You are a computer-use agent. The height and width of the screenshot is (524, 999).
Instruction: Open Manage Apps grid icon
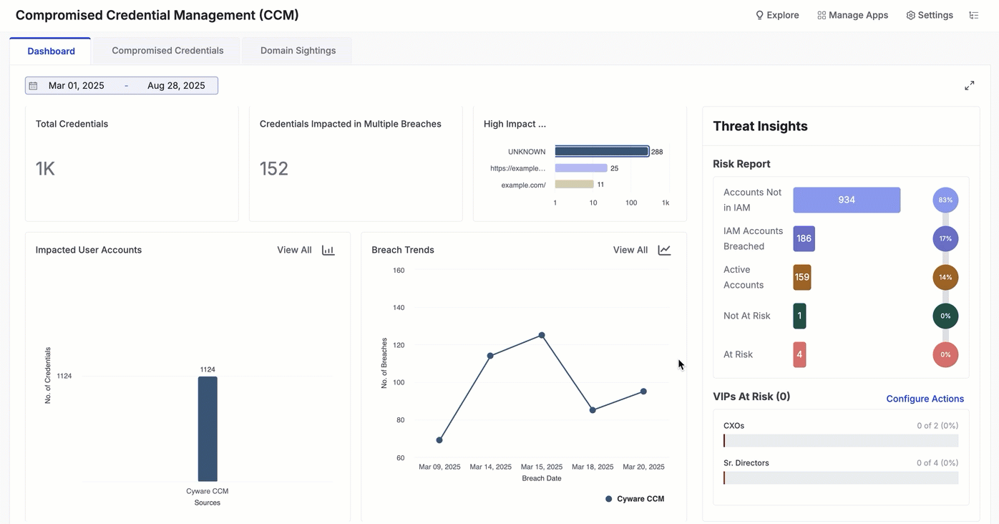[822, 15]
